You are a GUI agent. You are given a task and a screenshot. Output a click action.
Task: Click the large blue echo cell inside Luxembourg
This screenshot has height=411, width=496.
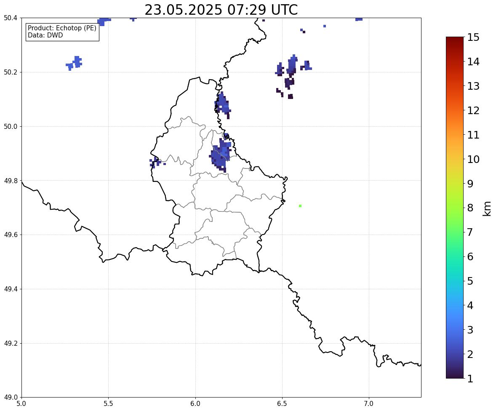(x=221, y=155)
